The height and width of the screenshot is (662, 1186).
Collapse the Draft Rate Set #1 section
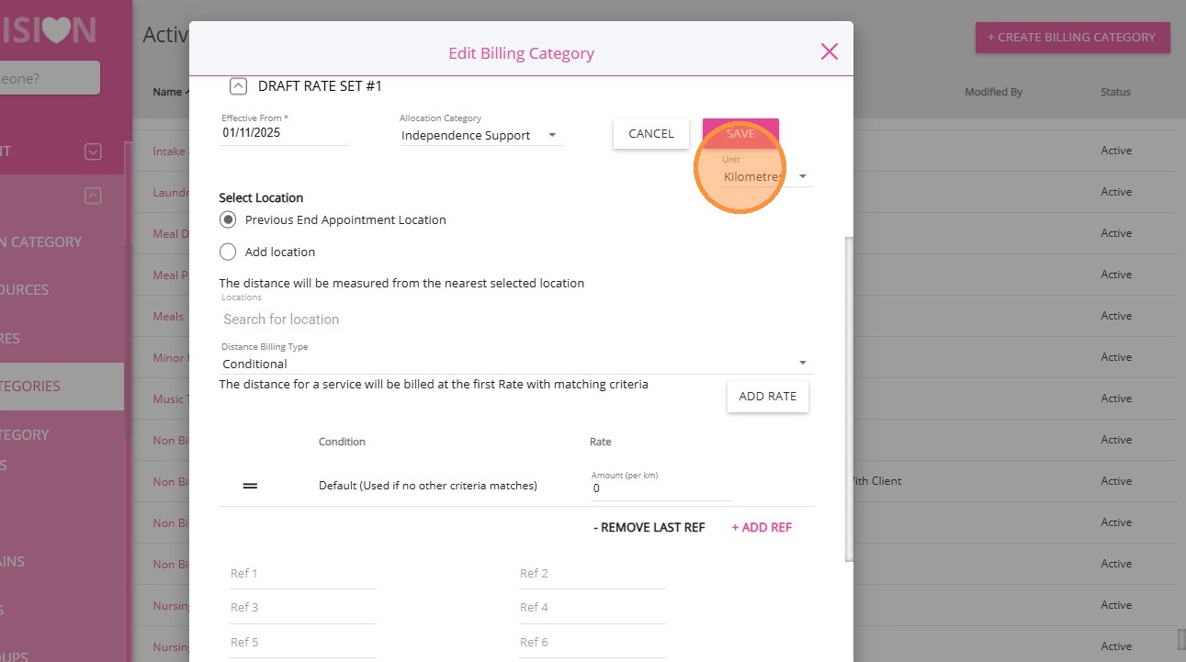pyautogui.click(x=238, y=86)
